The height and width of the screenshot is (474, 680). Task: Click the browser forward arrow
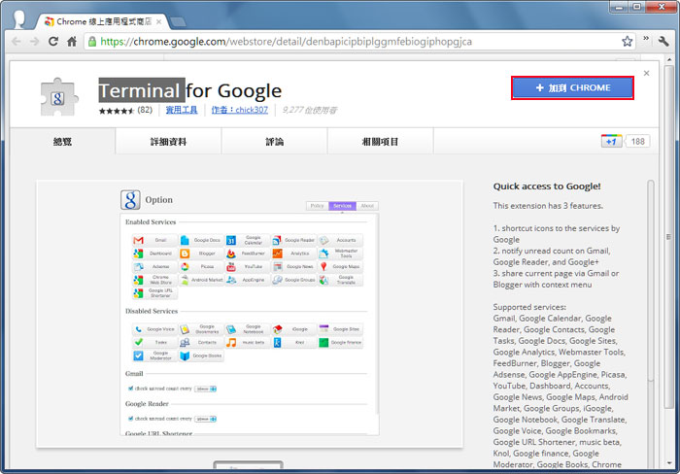[34, 42]
